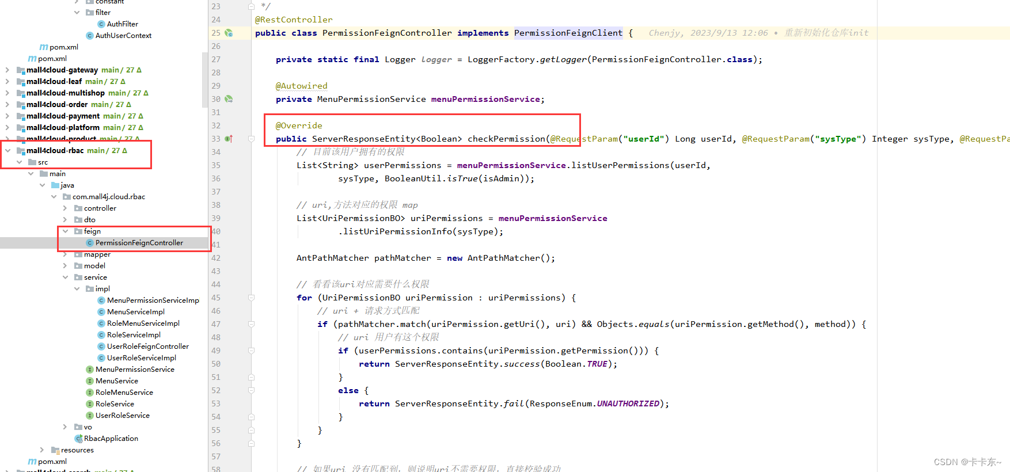Click the mall4cloud-leaf module folder icon
The image size is (1010, 472).
(x=21, y=82)
